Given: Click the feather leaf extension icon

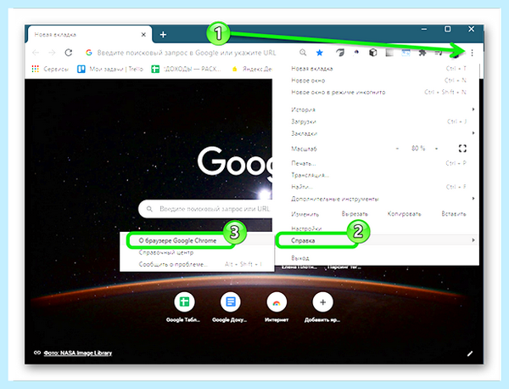Looking at the screenshot, I should tap(340, 53).
